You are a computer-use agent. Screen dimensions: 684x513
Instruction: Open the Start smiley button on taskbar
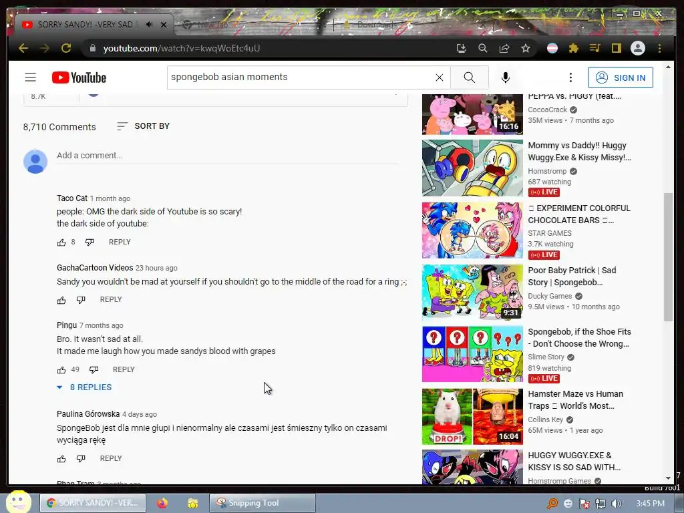tap(18, 502)
